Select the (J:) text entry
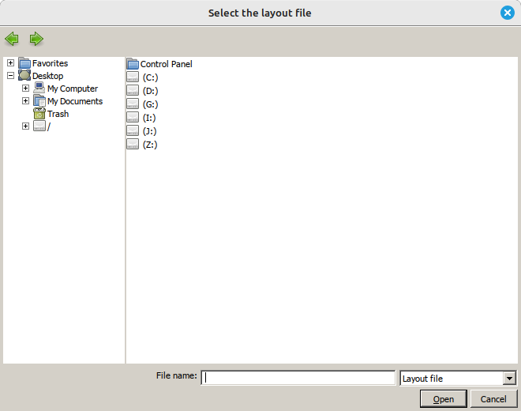Screen dimensions: 521x411 149,131
